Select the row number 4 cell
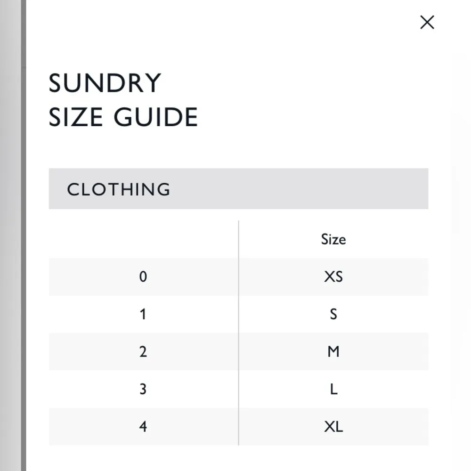The height and width of the screenshot is (471, 471). 143,427
